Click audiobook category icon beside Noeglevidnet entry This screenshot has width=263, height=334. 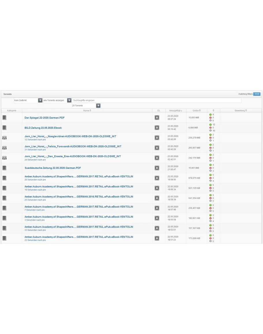pos(4,138)
